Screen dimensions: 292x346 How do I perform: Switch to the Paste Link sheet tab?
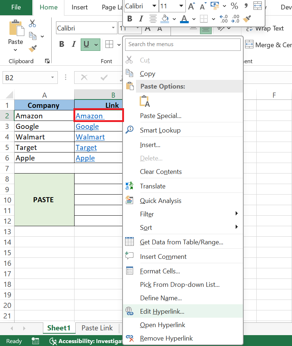point(97,328)
